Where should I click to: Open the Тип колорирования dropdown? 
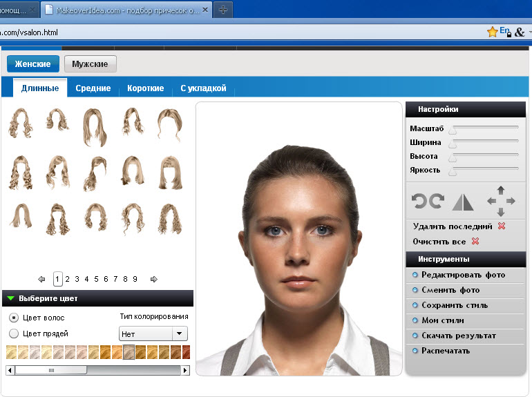tap(180, 333)
